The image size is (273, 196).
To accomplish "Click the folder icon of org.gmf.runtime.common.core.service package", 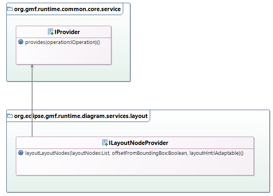I will click(10, 9).
